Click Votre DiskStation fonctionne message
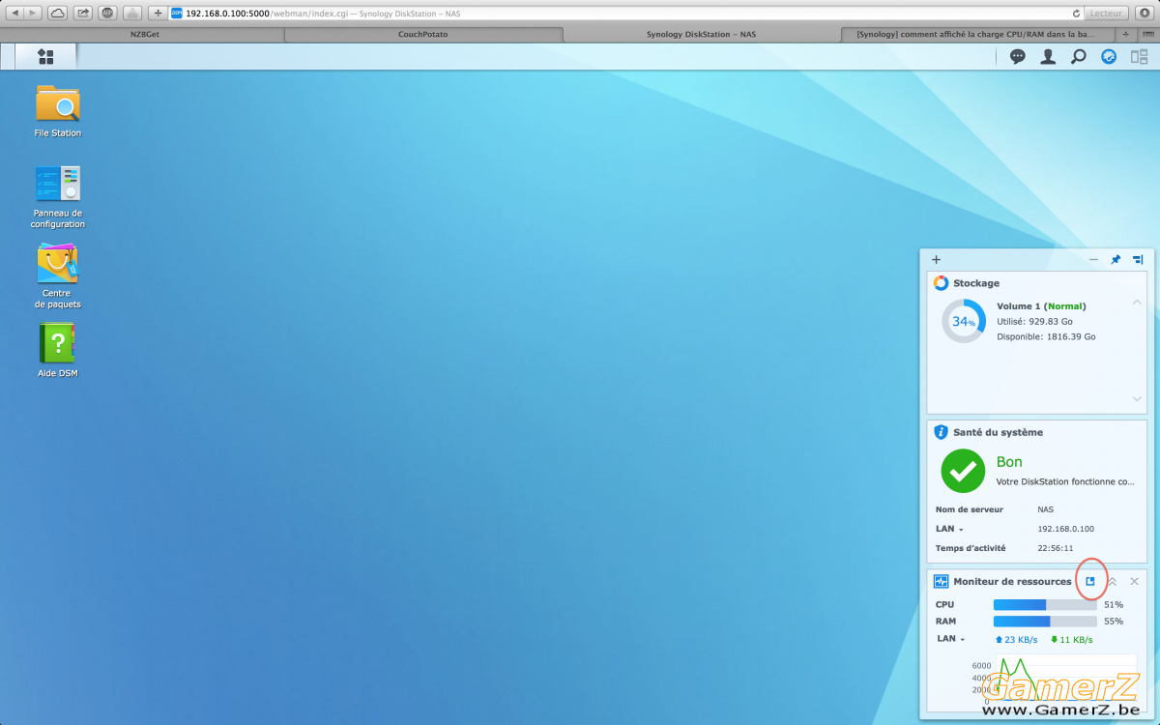Screen dimensions: 1160x725 (x=1065, y=481)
